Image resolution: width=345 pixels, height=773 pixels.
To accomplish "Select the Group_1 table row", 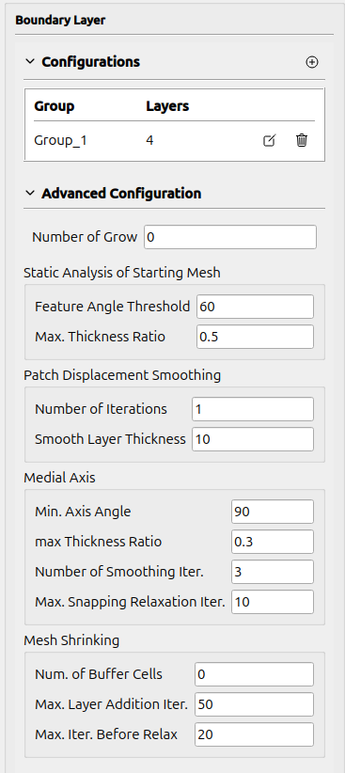I will point(174,140).
